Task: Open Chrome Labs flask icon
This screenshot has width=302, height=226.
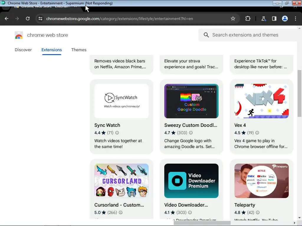Action: coord(263,19)
